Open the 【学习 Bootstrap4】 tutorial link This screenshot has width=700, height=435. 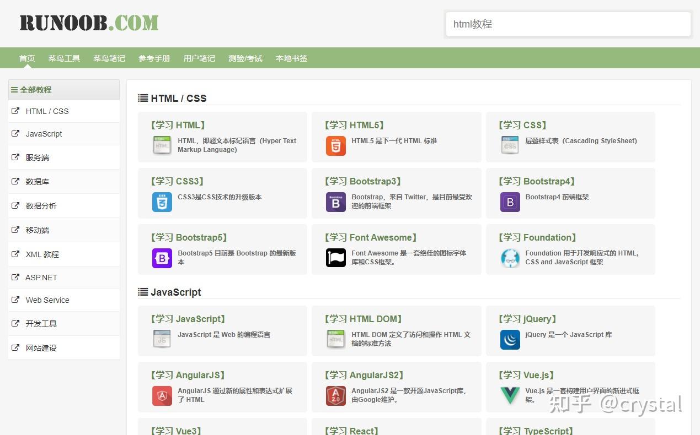[x=537, y=181]
